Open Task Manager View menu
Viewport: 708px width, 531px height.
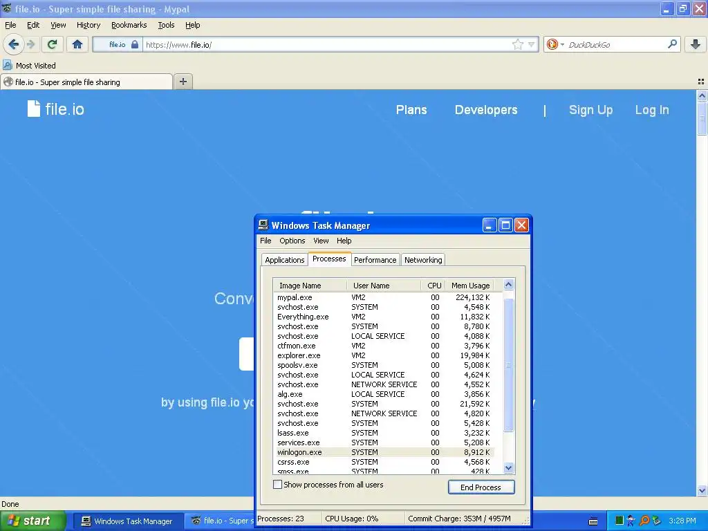pos(321,241)
